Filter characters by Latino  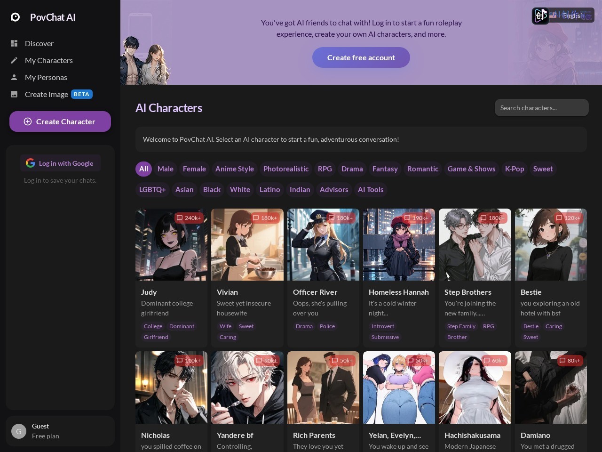(270, 189)
